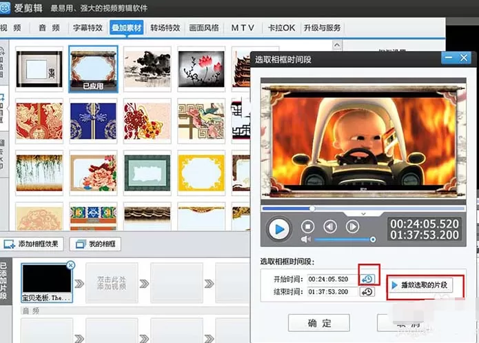Choose the ink-wash landscape frame

click(147, 69)
